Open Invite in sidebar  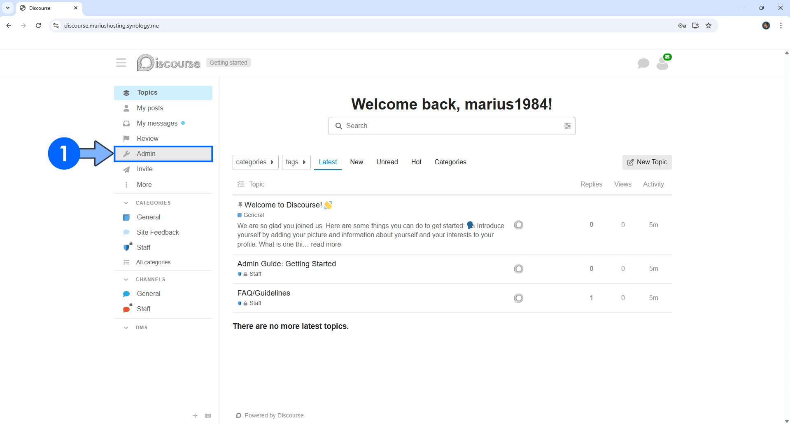[x=163, y=169]
